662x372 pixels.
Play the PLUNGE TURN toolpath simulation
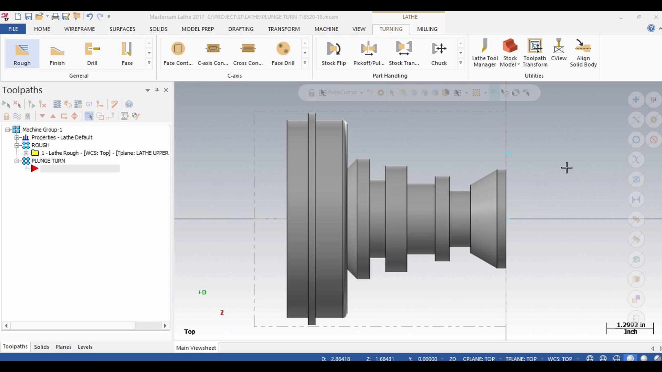35,168
